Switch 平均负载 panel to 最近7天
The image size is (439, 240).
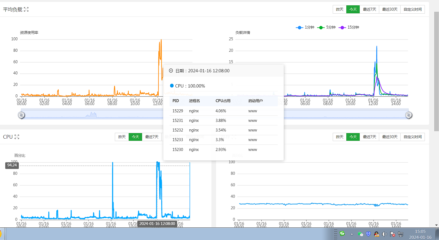tap(369, 9)
